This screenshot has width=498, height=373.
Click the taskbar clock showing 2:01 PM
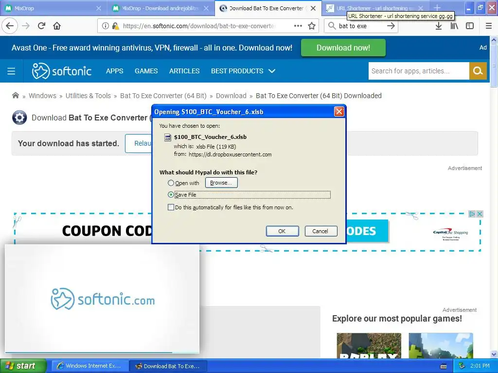click(480, 366)
